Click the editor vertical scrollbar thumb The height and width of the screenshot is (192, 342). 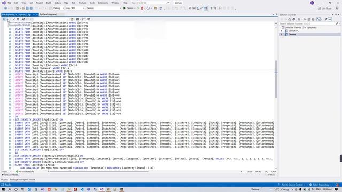(x=276, y=79)
